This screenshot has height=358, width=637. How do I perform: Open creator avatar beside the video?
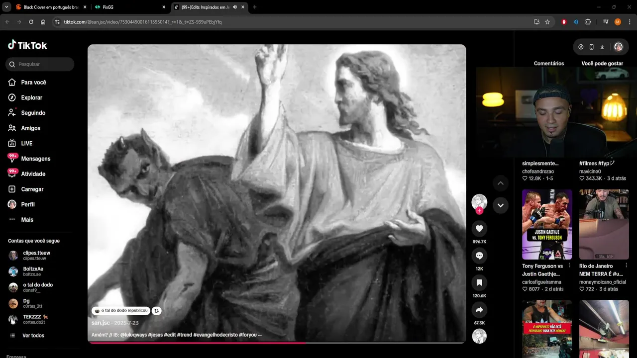pos(479,201)
